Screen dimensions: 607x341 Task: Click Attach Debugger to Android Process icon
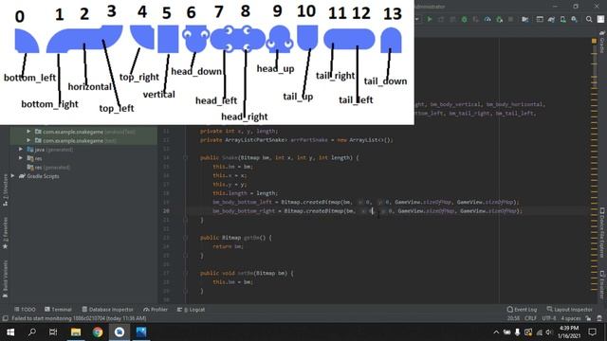pyautogui.click(x=500, y=19)
